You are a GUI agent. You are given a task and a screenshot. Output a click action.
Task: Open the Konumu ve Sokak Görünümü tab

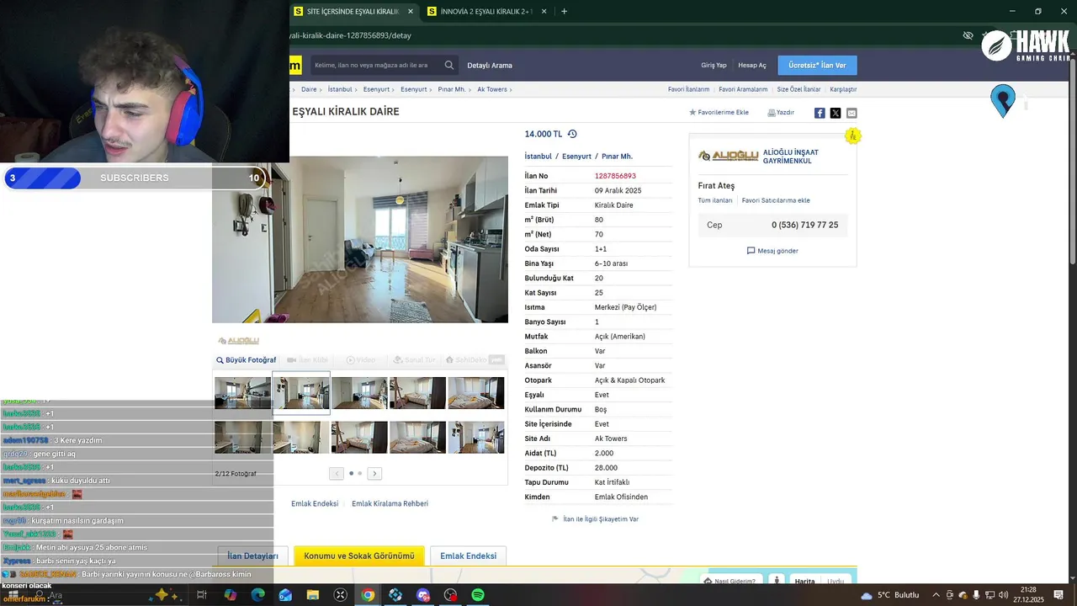point(359,555)
